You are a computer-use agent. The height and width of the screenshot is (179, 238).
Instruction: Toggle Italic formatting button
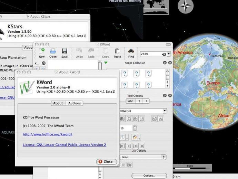coord(129,119)
